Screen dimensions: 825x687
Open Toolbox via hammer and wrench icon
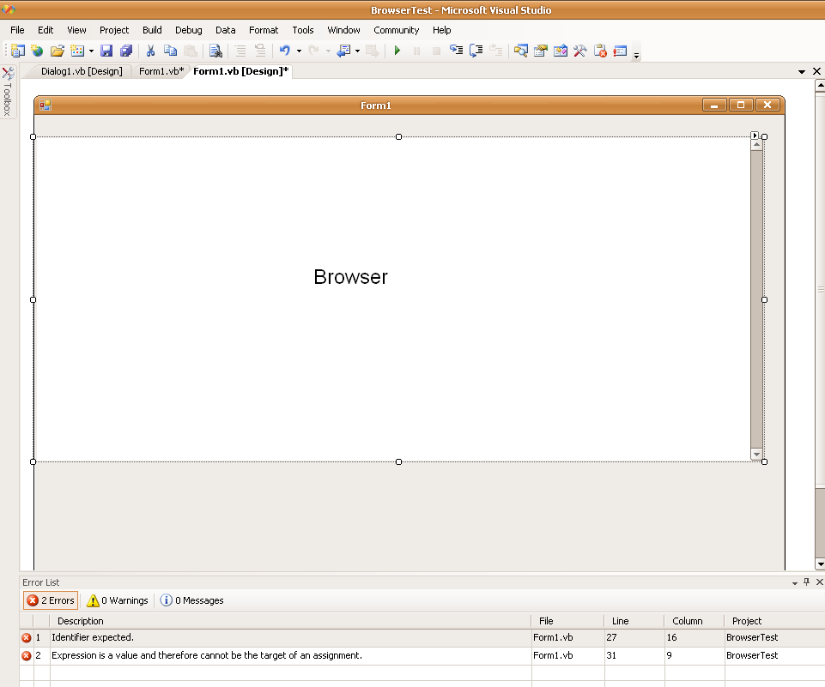(x=579, y=51)
